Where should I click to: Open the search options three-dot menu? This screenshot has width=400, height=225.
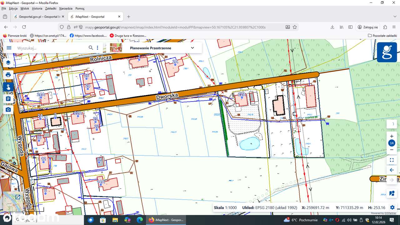(97, 48)
